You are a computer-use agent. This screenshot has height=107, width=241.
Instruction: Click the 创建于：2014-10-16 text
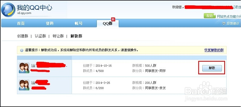tap(97, 66)
